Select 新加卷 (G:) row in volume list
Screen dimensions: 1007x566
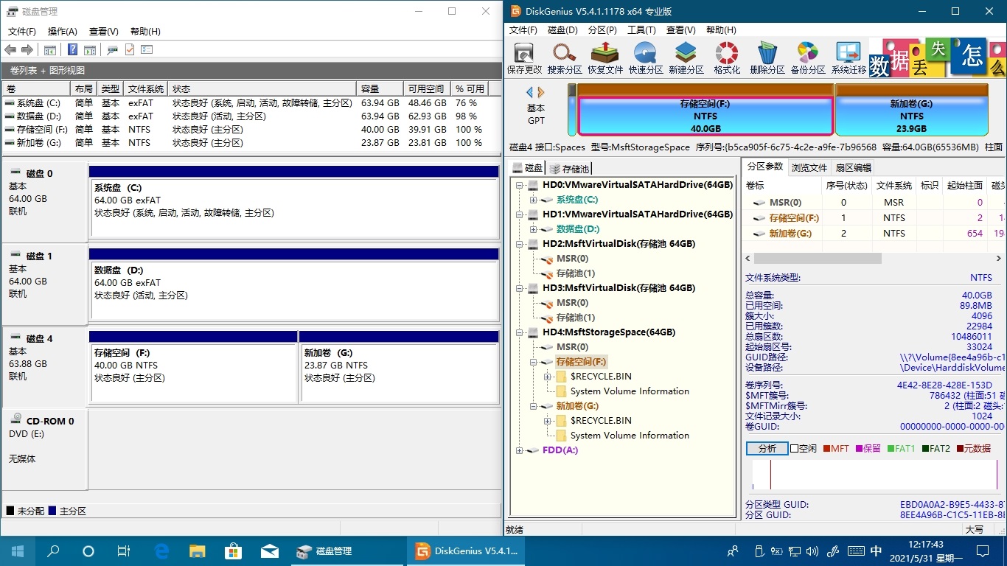pos(251,143)
